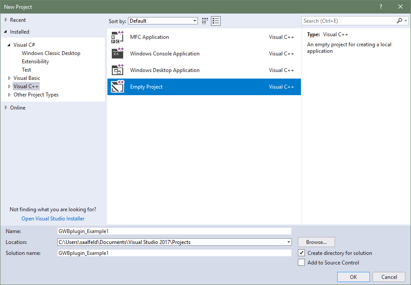Collapse the Installed node
The height and width of the screenshot is (285, 411).
click(6, 32)
